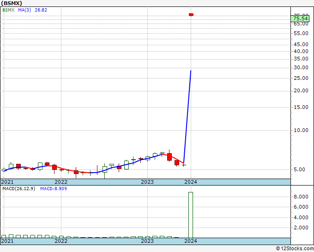This screenshot has height=252, width=314.
Task: Click the (BSMX) chart title
Action: click(x=12, y=3)
